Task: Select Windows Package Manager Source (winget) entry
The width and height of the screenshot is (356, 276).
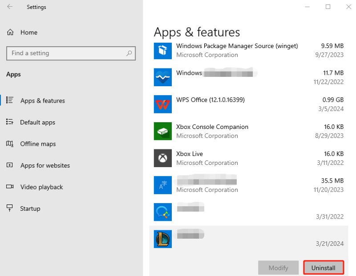Action: pyautogui.click(x=249, y=50)
